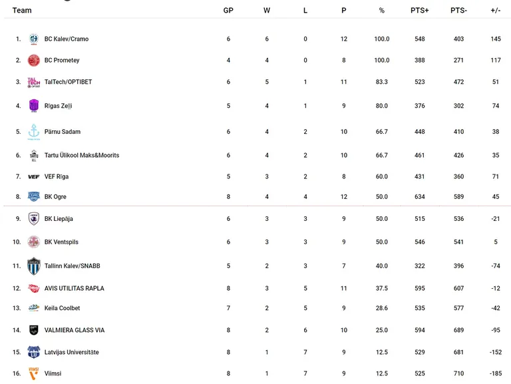
Task: Click the +/- column header
Action: (495, 11)
